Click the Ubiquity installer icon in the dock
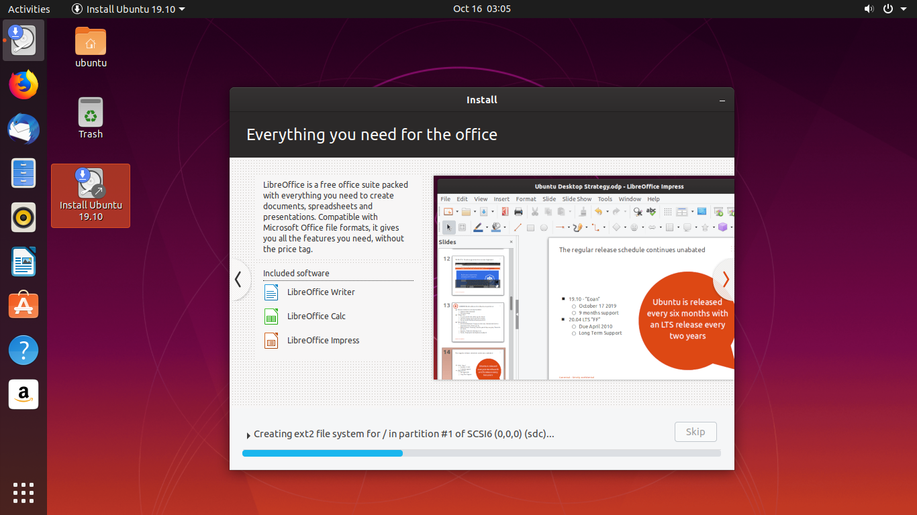 tap(23, 40)
